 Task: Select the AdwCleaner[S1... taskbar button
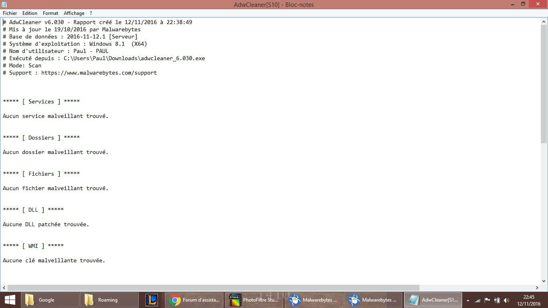click(433, 300)
